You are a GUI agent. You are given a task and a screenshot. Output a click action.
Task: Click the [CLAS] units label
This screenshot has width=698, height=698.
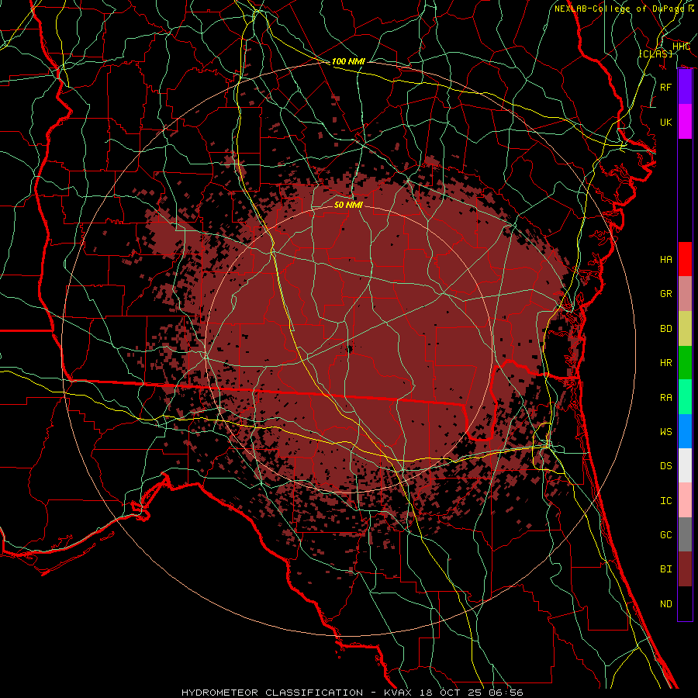point(655,54)
